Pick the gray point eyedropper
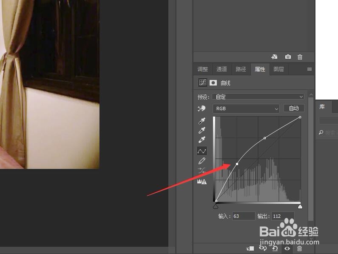338x254 pixels. click(202, 130)
